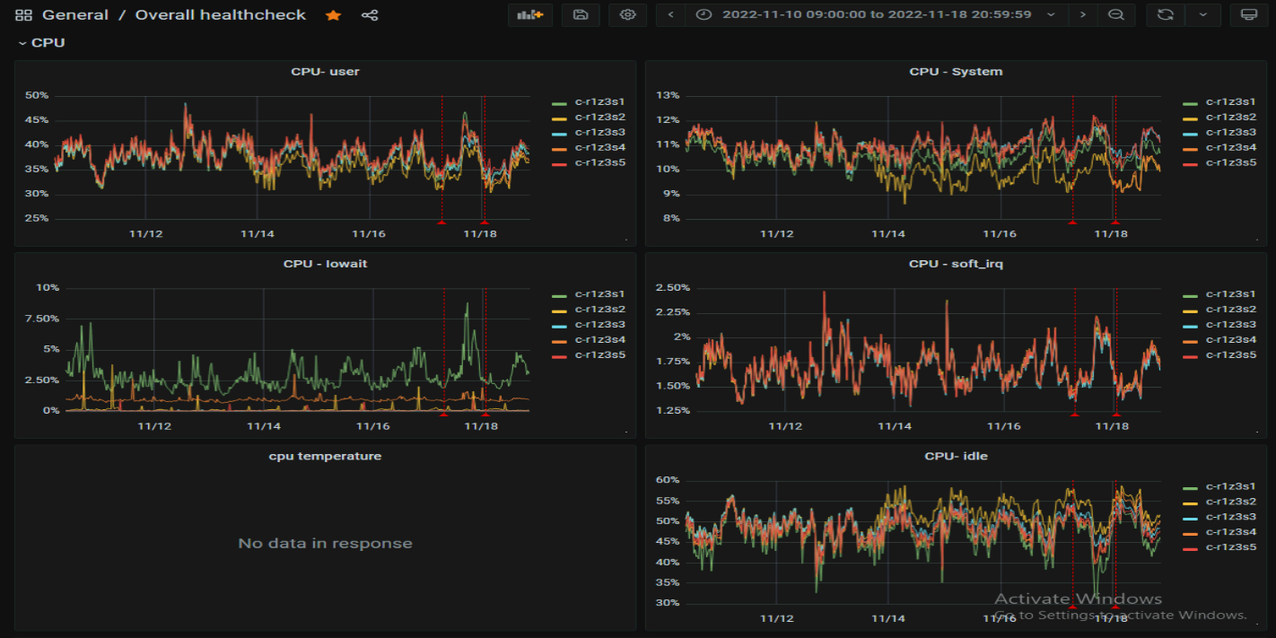Toggle c-r1z3s1 series in CPU- user legend

tap(599, 102)
